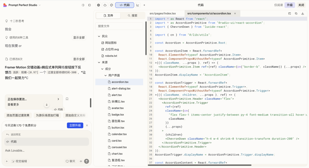Image resolution: width=309 pixels, height=168 pixels.
Task: Click the history clock icon
Action: 83,5
